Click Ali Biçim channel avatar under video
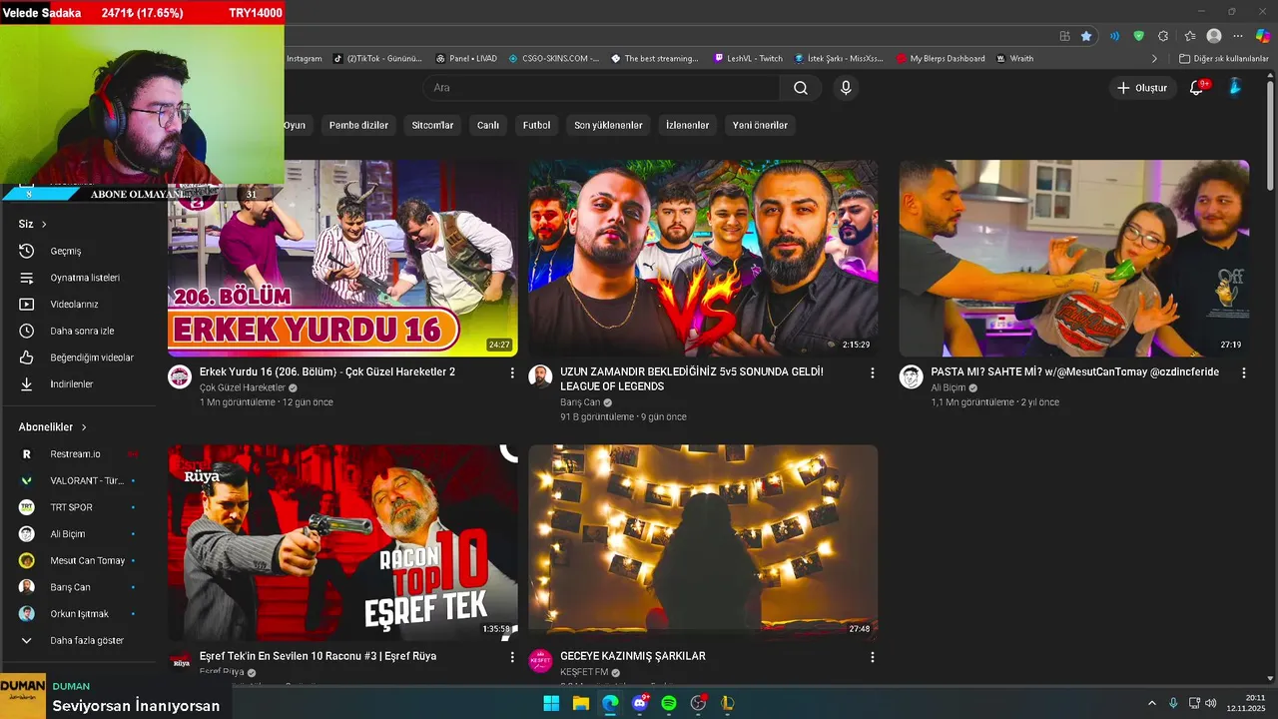The width and height of the screenshot is (1278, 719). 911,376
